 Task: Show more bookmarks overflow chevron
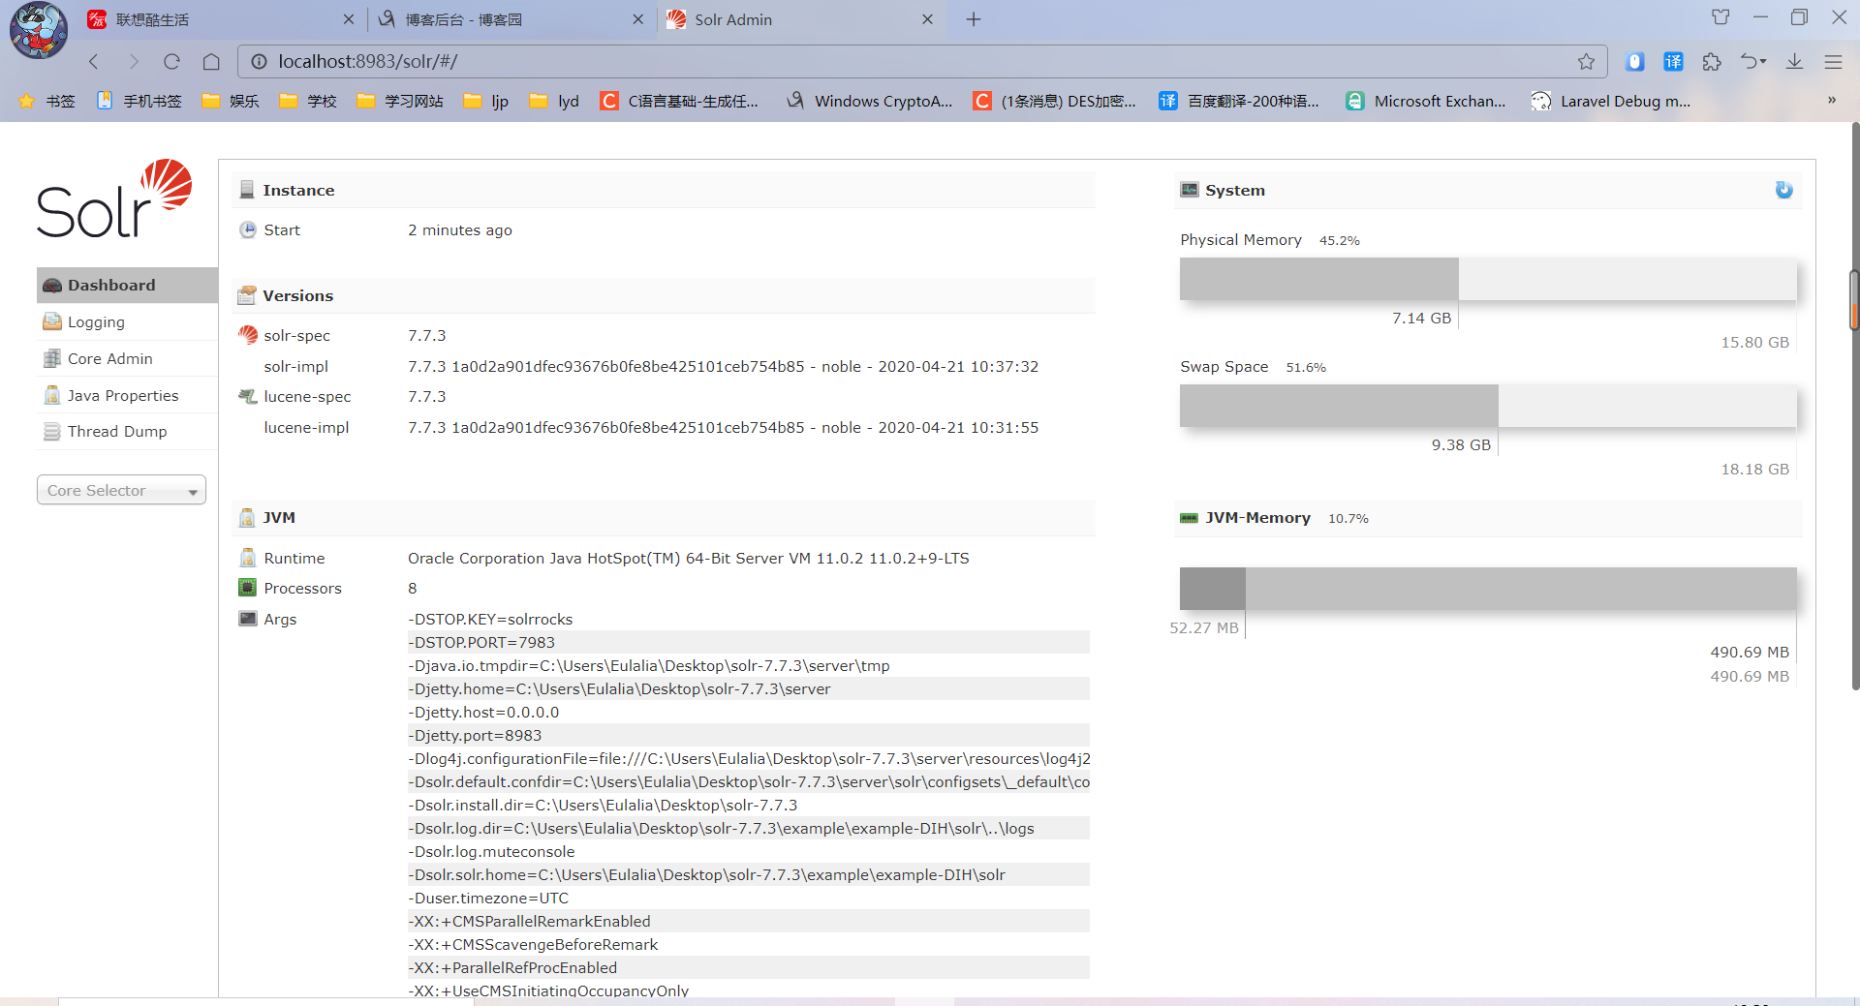pyautogui.click(x=1832, y=101)
